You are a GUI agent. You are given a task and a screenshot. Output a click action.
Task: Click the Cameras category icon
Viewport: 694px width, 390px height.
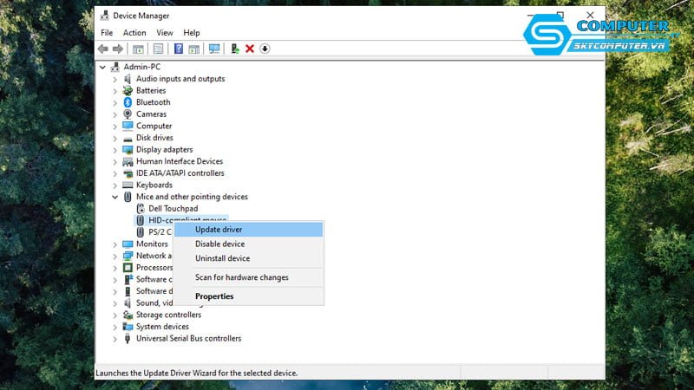coord(128,114)
